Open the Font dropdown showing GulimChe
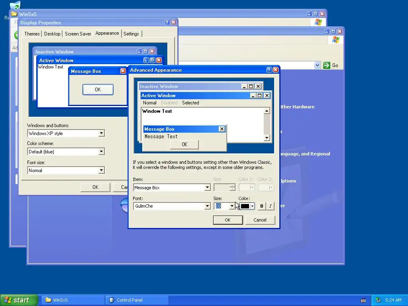This screenshot has height=306, width=408. (172, 206)
